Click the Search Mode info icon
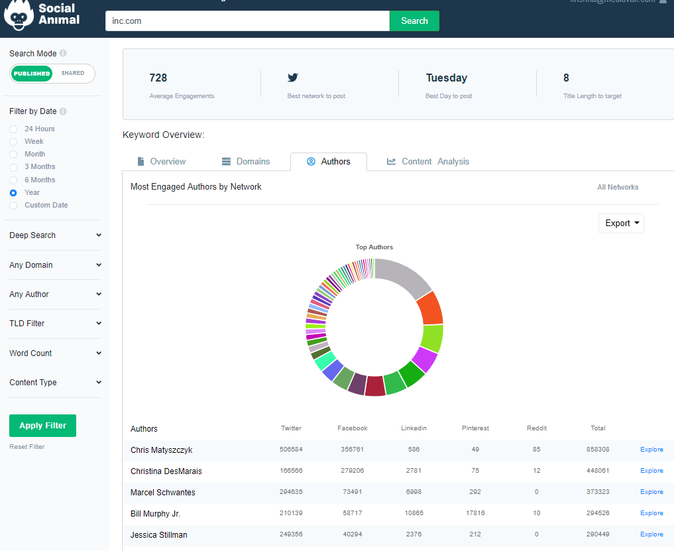The height and width of the screenshot is (551, 674). pos(63,53)
